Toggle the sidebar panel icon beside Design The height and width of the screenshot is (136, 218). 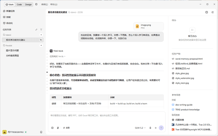pos(36,4)
